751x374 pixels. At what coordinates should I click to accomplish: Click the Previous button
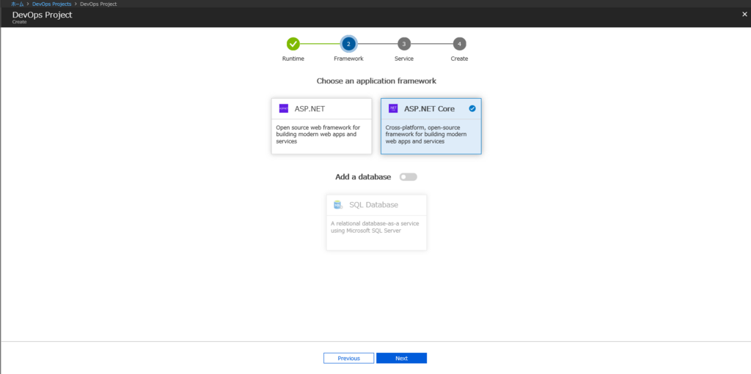click(348, 358)
